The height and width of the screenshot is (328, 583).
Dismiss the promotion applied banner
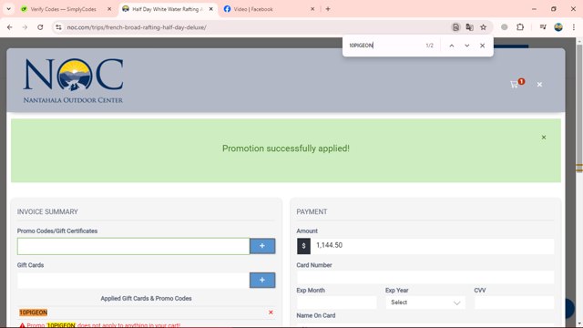click(x=544, y=138)
